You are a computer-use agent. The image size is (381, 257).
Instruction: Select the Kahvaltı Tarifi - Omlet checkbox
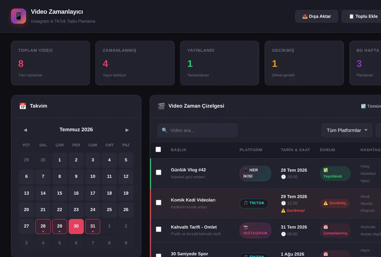[x=158, y=229]
